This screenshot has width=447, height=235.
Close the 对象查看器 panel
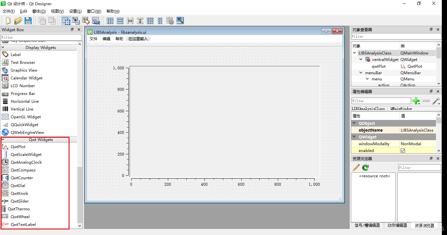pos(438,29)
